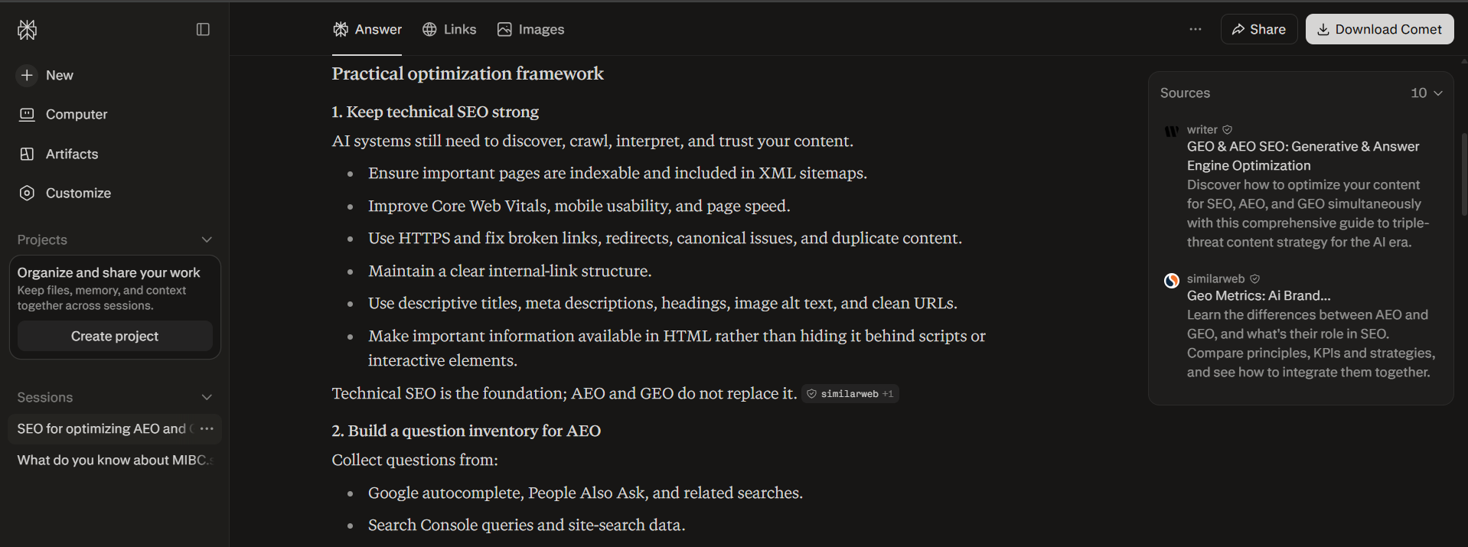The image size is (1468, 547).
Task: Collapse the Projects section chevron
Action: pos(207,239)
